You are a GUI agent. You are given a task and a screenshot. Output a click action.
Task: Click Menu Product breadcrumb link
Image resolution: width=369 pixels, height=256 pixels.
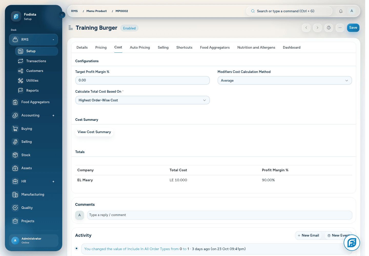(x=97, y=11)
